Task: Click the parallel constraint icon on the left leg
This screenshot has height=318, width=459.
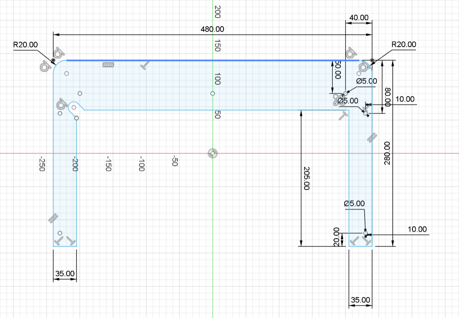Action: pos(53,218)
